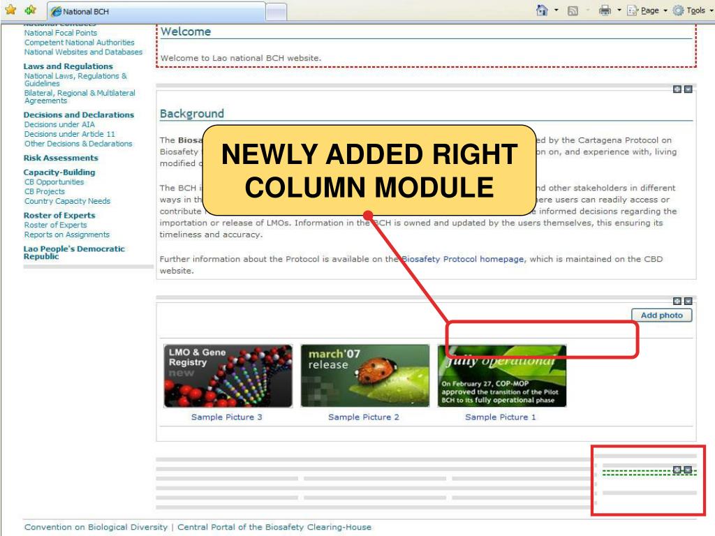Go to the browser Home page icon
715x536 pixels.
point(542,10)
